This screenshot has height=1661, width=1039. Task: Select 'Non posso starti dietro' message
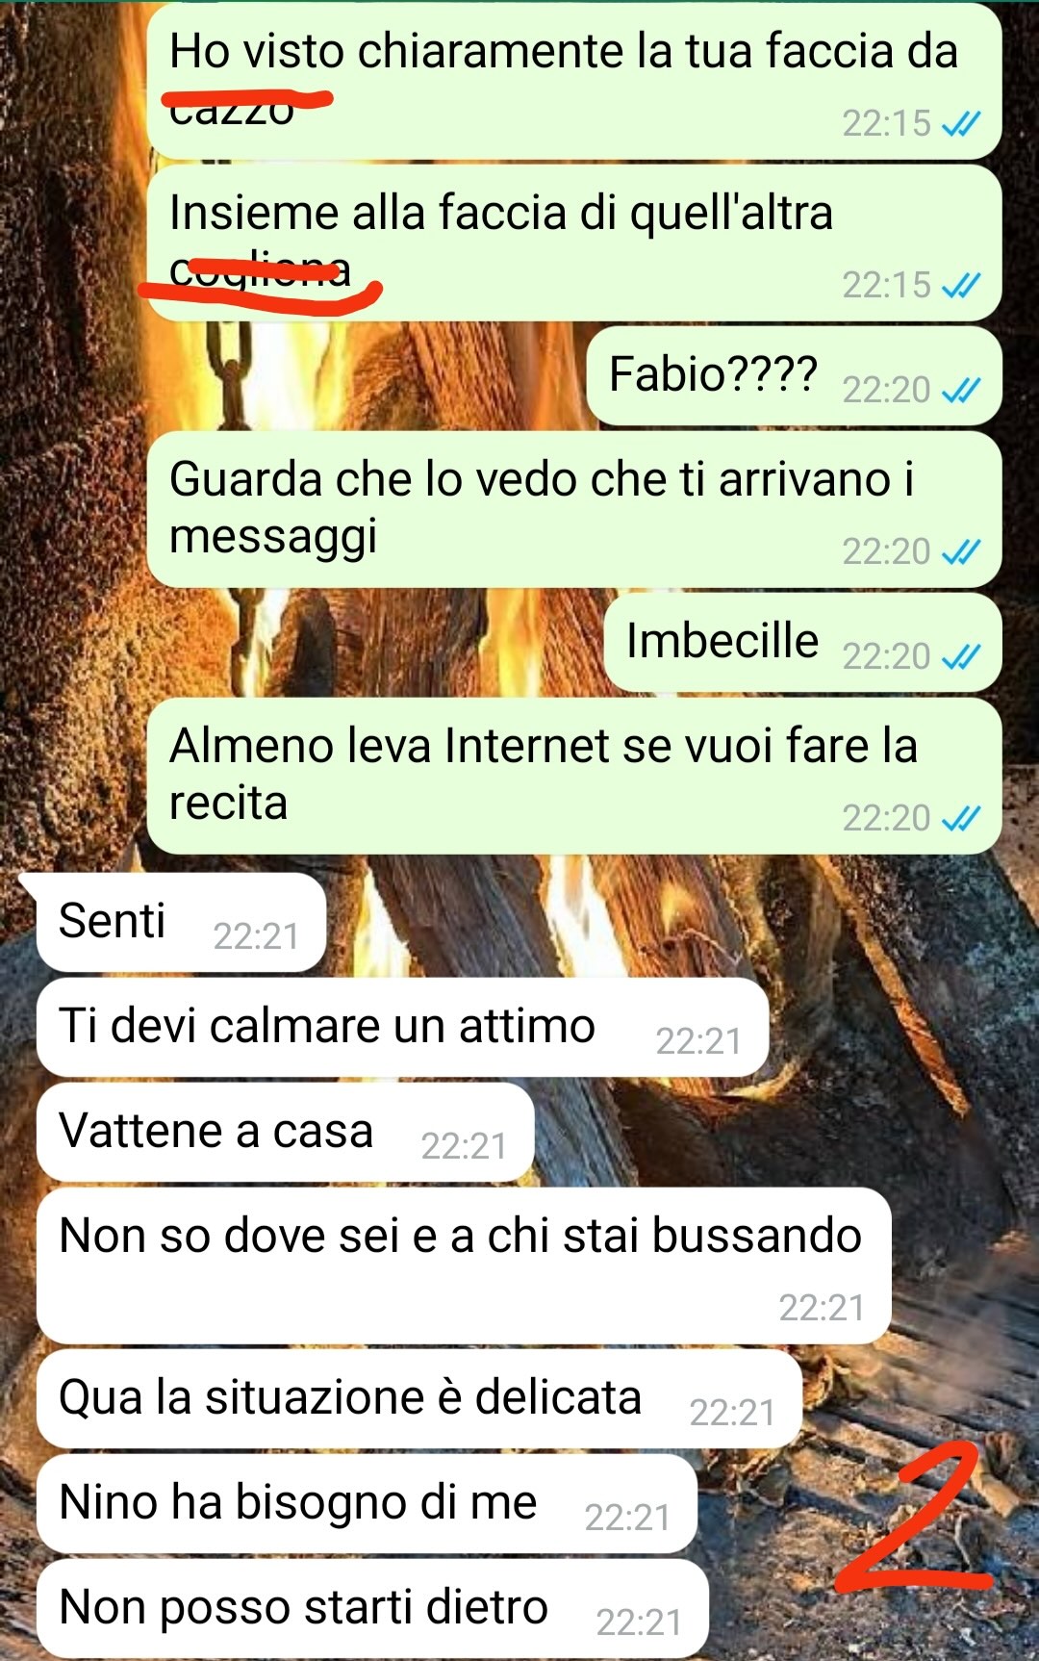[372, 1609]
